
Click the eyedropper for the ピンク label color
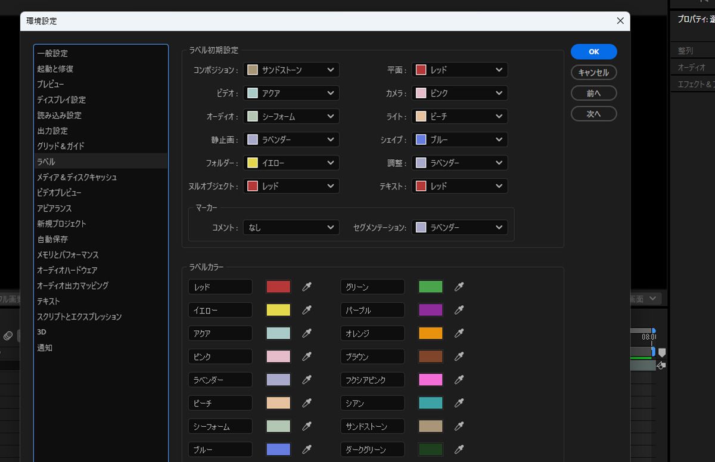[x=307, y=356]
